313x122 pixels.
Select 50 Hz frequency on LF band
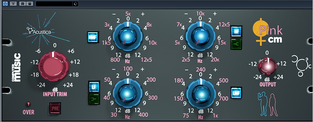(107, 80)
